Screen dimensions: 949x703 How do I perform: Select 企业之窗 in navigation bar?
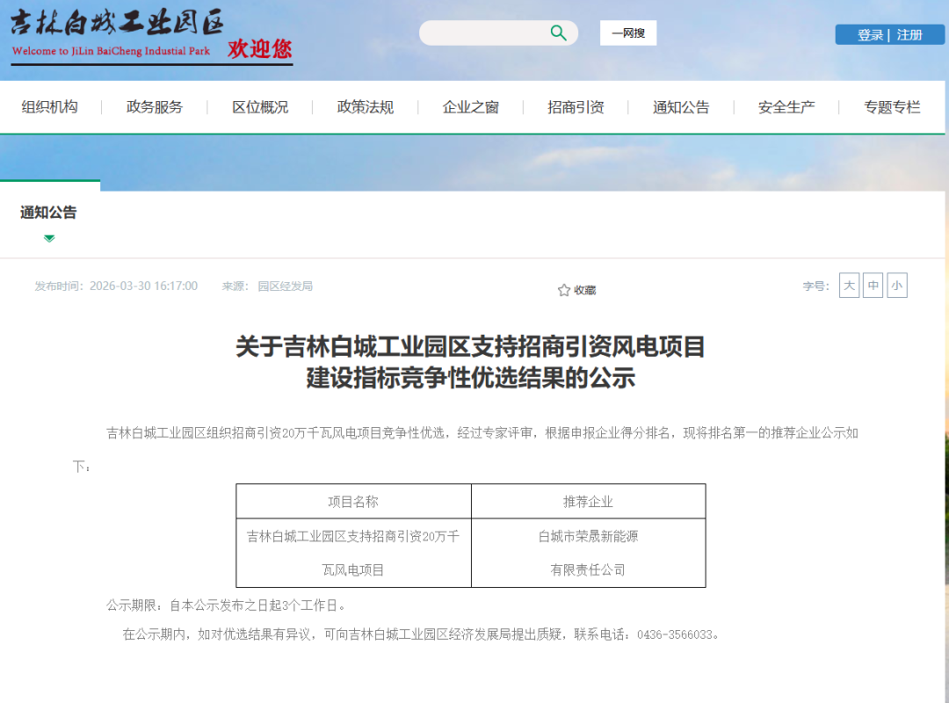pos(471,107)
